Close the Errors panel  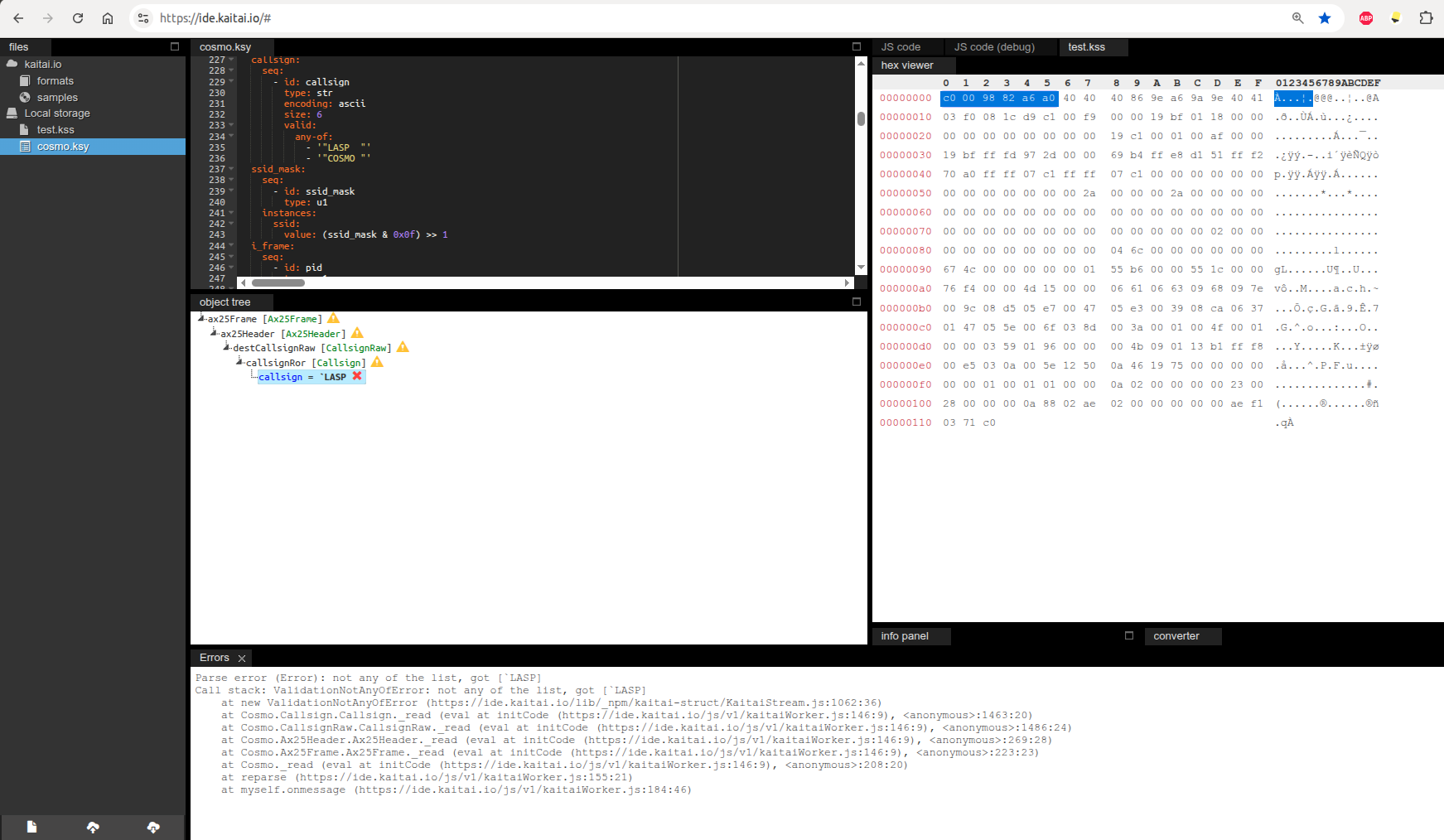click(x=242, y=659)
